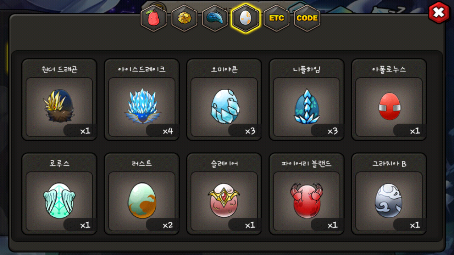
Task: Pick the 오미야콘 cracked ice egg
Action: click(x=225, y=106)
